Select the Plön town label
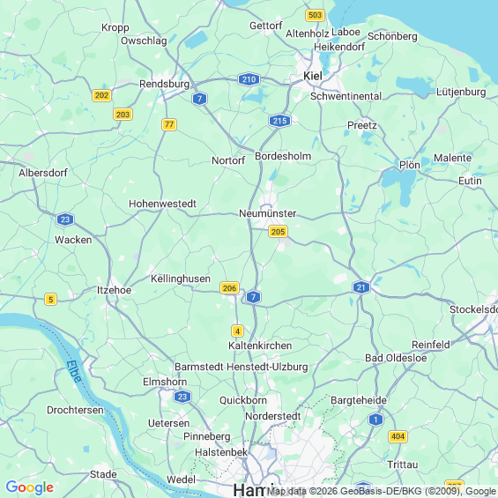Screen dimensions: 498x498 click(x=410, y=165)
